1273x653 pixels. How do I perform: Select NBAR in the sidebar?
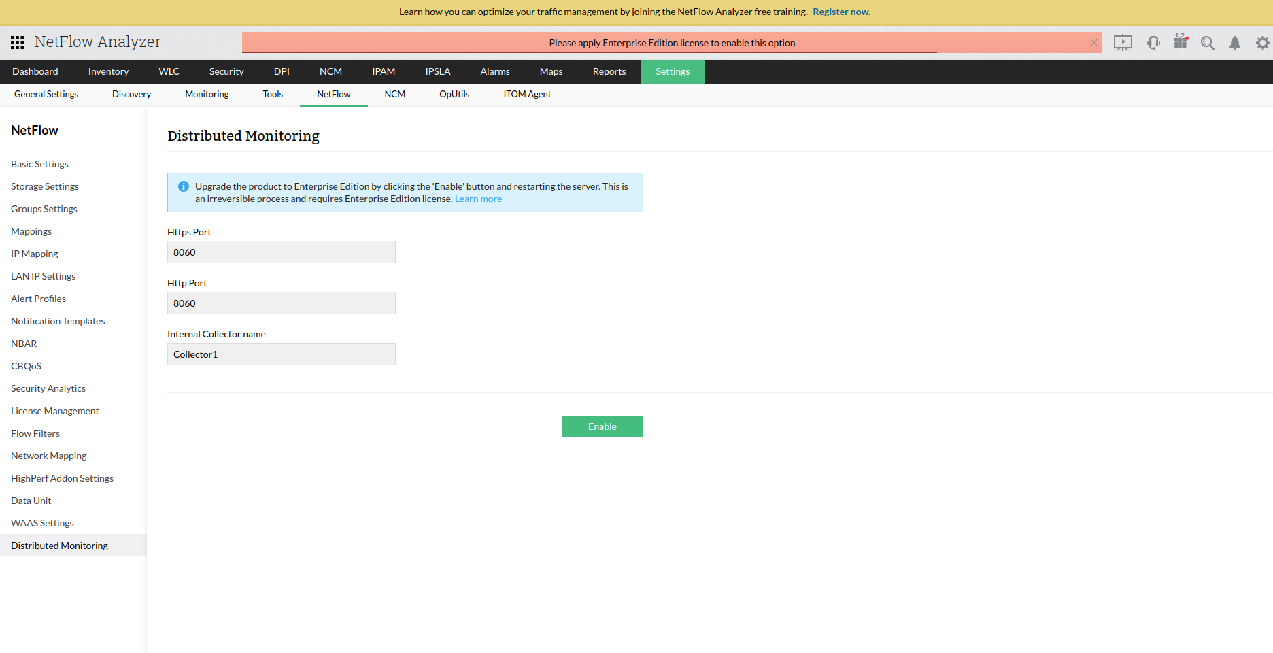pyautogui.click(x=24, y=344)
